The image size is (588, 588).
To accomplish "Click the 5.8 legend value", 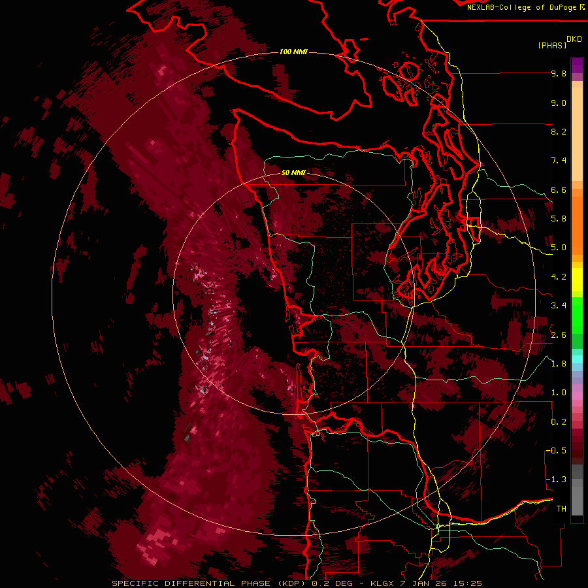I will [x=559, y=219].
